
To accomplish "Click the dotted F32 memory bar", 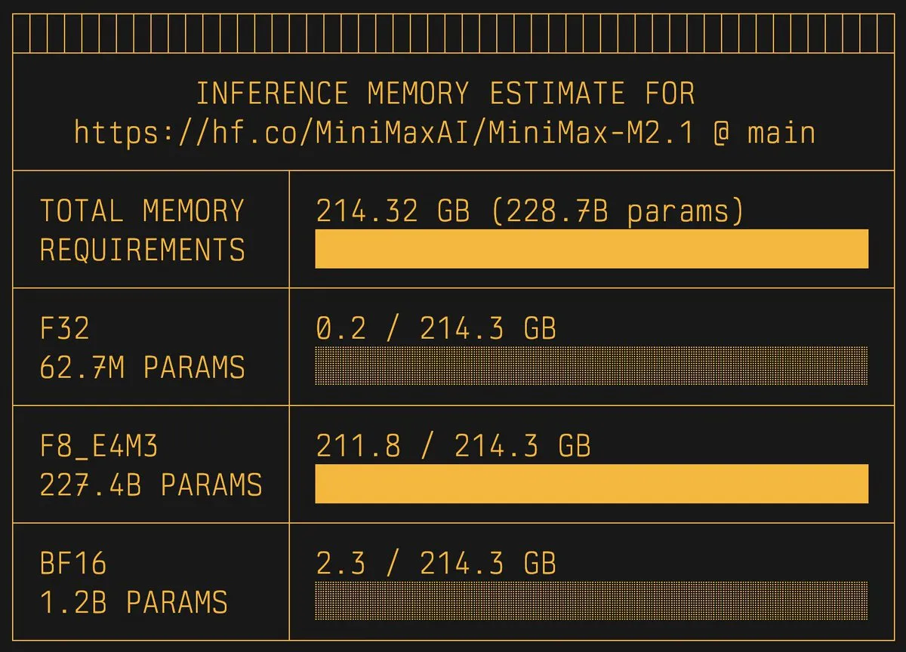I will tap(591, 366).
